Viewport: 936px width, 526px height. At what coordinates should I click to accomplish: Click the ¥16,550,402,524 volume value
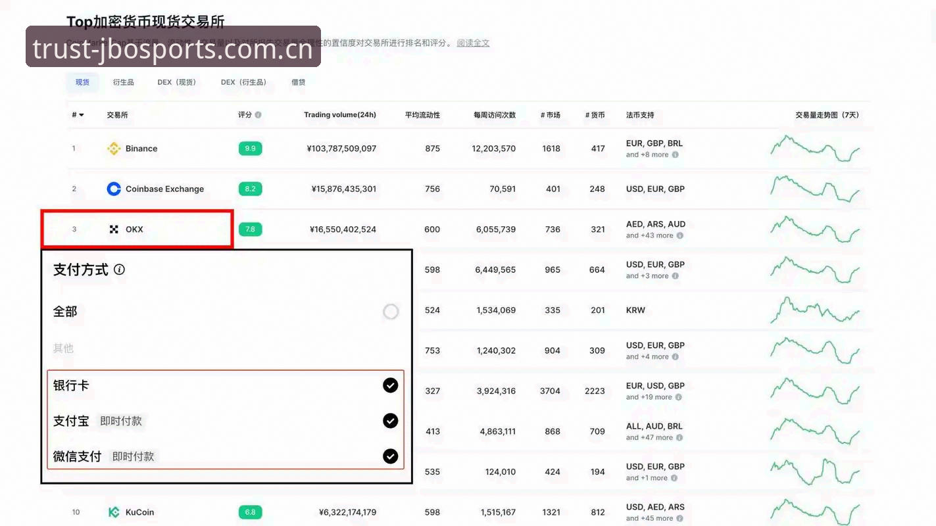pos(343,229)
